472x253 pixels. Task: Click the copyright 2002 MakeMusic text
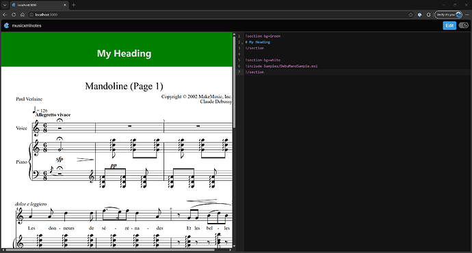tap(196, 96)
